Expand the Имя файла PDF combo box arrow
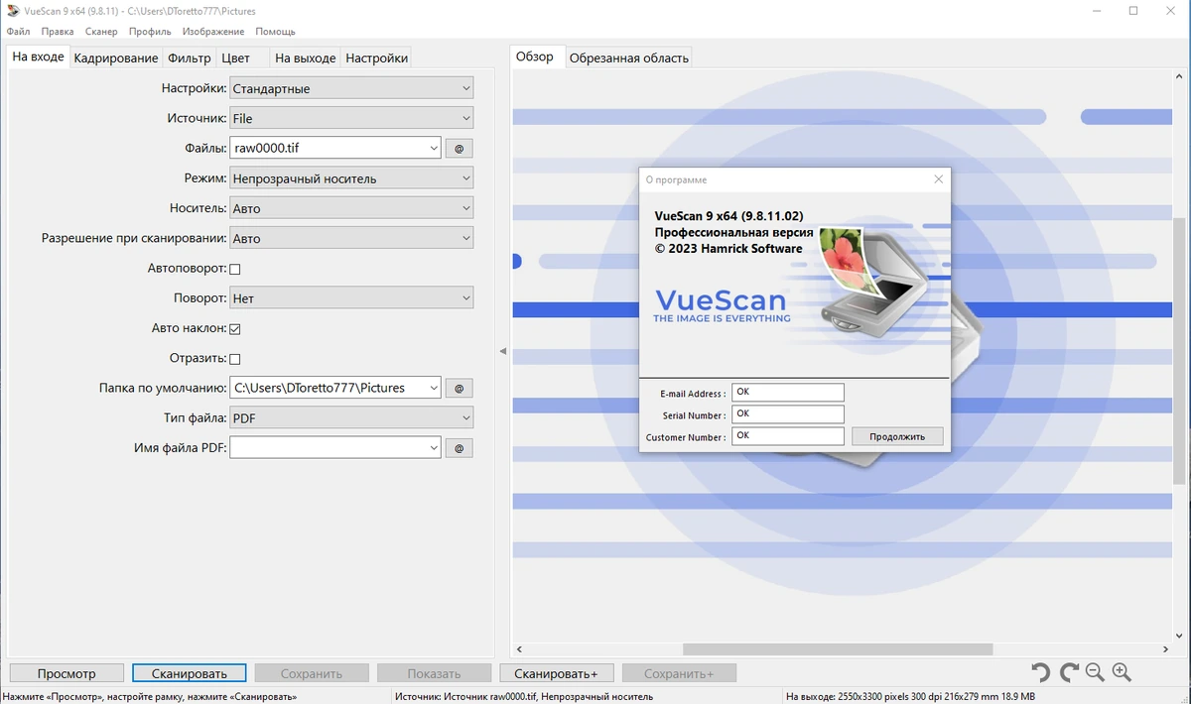This screenshot has height=704, width=1191. point(434,448)
